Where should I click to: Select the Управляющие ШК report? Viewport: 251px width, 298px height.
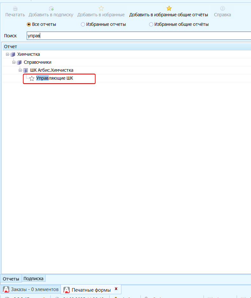[x=55, y=78]
